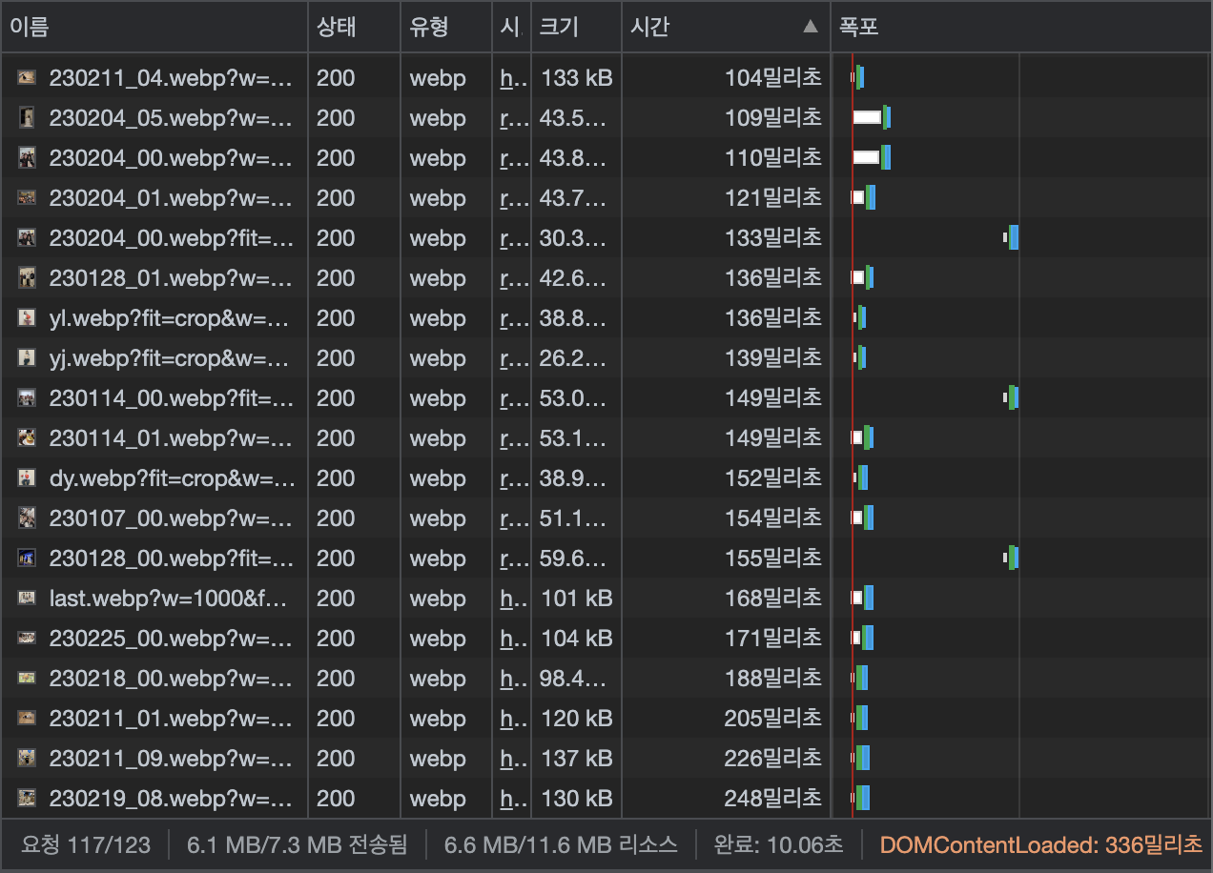Open initiator link of last.webp row
This screenshot has width=1213, height=873.
(513, 599)
